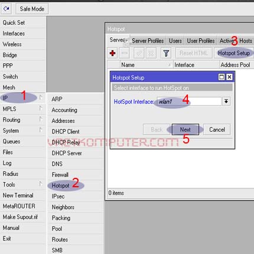The width and height of the screenshot is (254, 254).
Task: Cancel the Hotspot Setup dialog
Action: click(217, 129)
